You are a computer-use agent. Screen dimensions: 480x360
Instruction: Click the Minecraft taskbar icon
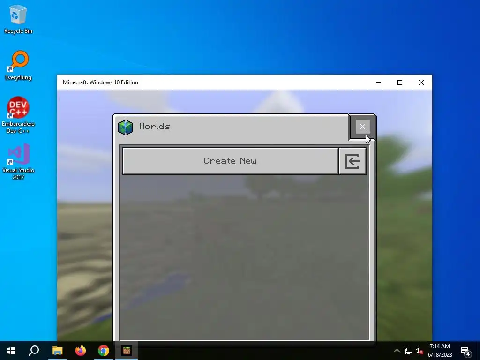click(x=127, y=351)
